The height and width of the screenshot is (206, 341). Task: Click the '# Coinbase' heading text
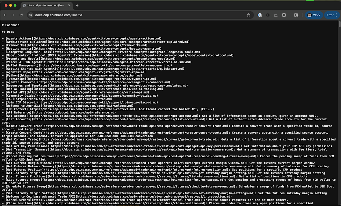(x=10, y=25)
